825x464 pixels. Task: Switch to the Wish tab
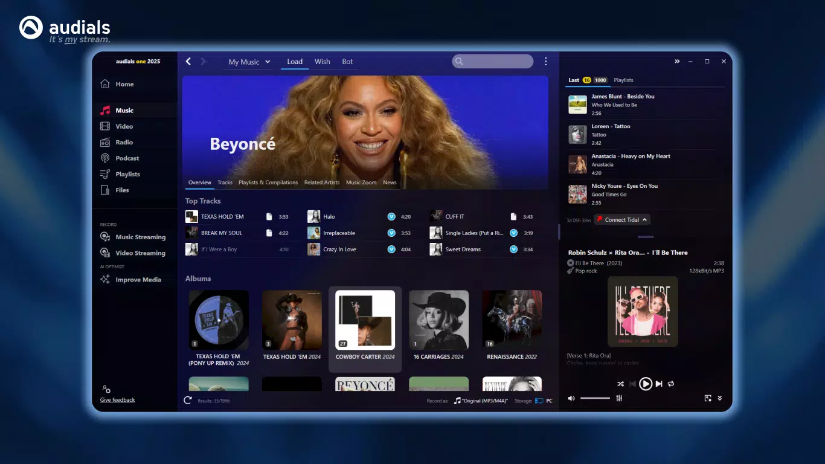323,62
